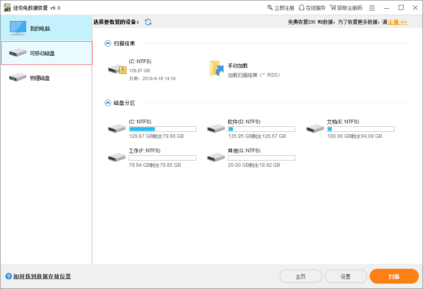Click the 手动加载 label
This screenshot has width=423, height=289.
tap(238, 66)
